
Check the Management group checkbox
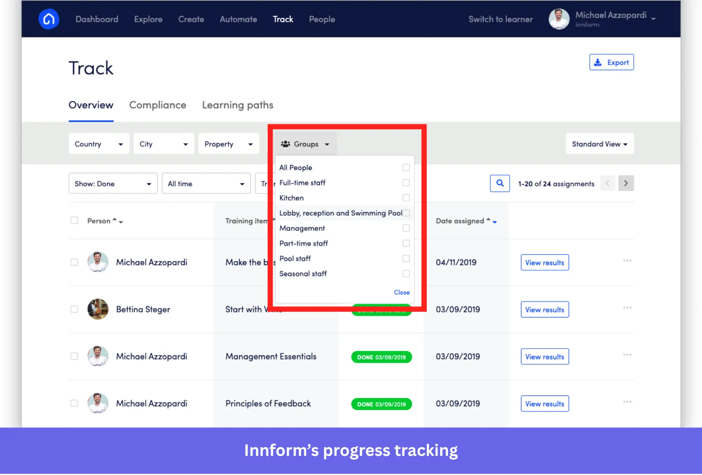[406, 228]
